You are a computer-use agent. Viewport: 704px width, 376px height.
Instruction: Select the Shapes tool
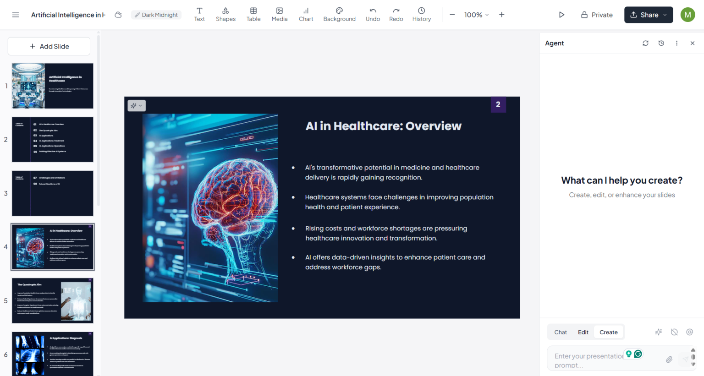pos(225,15)
